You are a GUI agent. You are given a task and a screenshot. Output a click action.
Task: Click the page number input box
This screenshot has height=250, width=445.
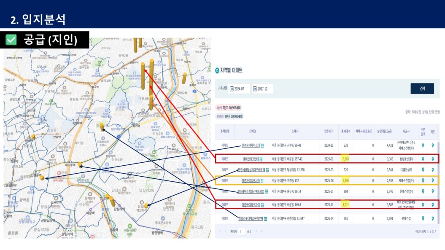pyautogui.click(x=242, y=231)
